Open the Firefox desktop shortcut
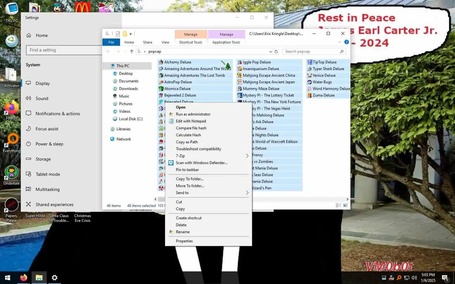Viewport: 455px width, 284px height. pos(12,111)
